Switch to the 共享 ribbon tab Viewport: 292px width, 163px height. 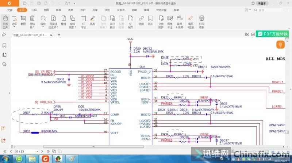pyautogui.click(x=95, y=10)
